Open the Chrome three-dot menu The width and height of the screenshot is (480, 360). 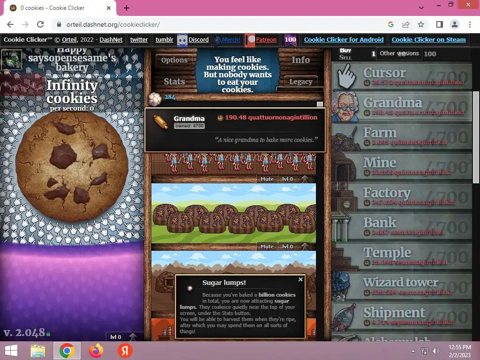point(470,24)
